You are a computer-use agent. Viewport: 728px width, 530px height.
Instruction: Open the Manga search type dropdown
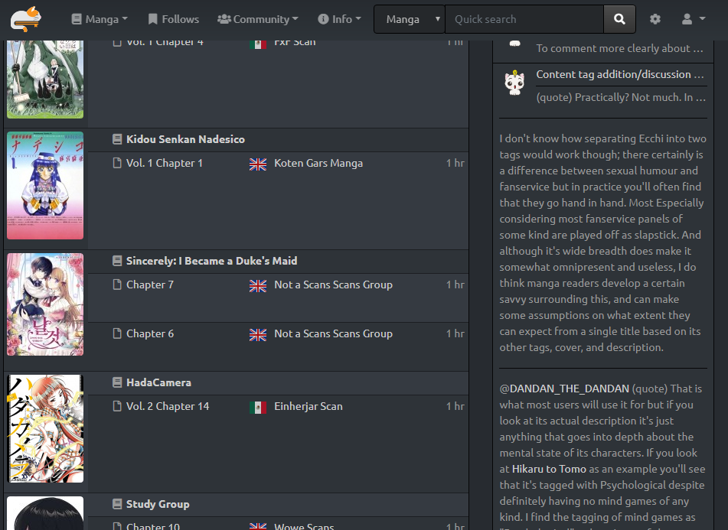409,19
